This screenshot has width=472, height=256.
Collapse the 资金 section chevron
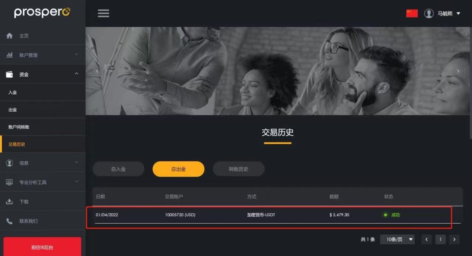tap(76, 73)
